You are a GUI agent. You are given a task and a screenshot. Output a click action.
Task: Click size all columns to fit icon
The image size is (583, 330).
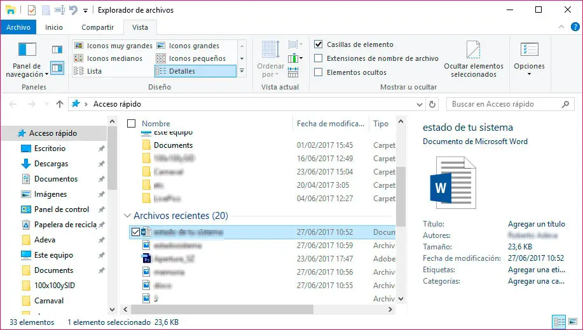pyautogui.click(x=293, y=72)
